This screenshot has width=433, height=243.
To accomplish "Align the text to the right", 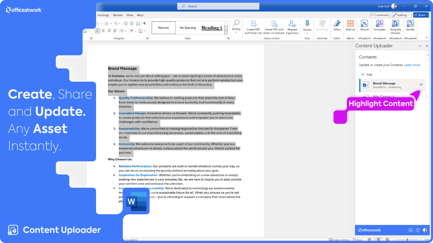I will [x=109, y=31].
